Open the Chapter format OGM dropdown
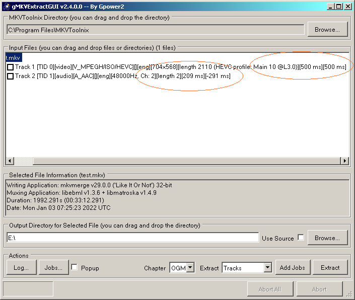This screenshot has height=300, width=355. [190, 268]
